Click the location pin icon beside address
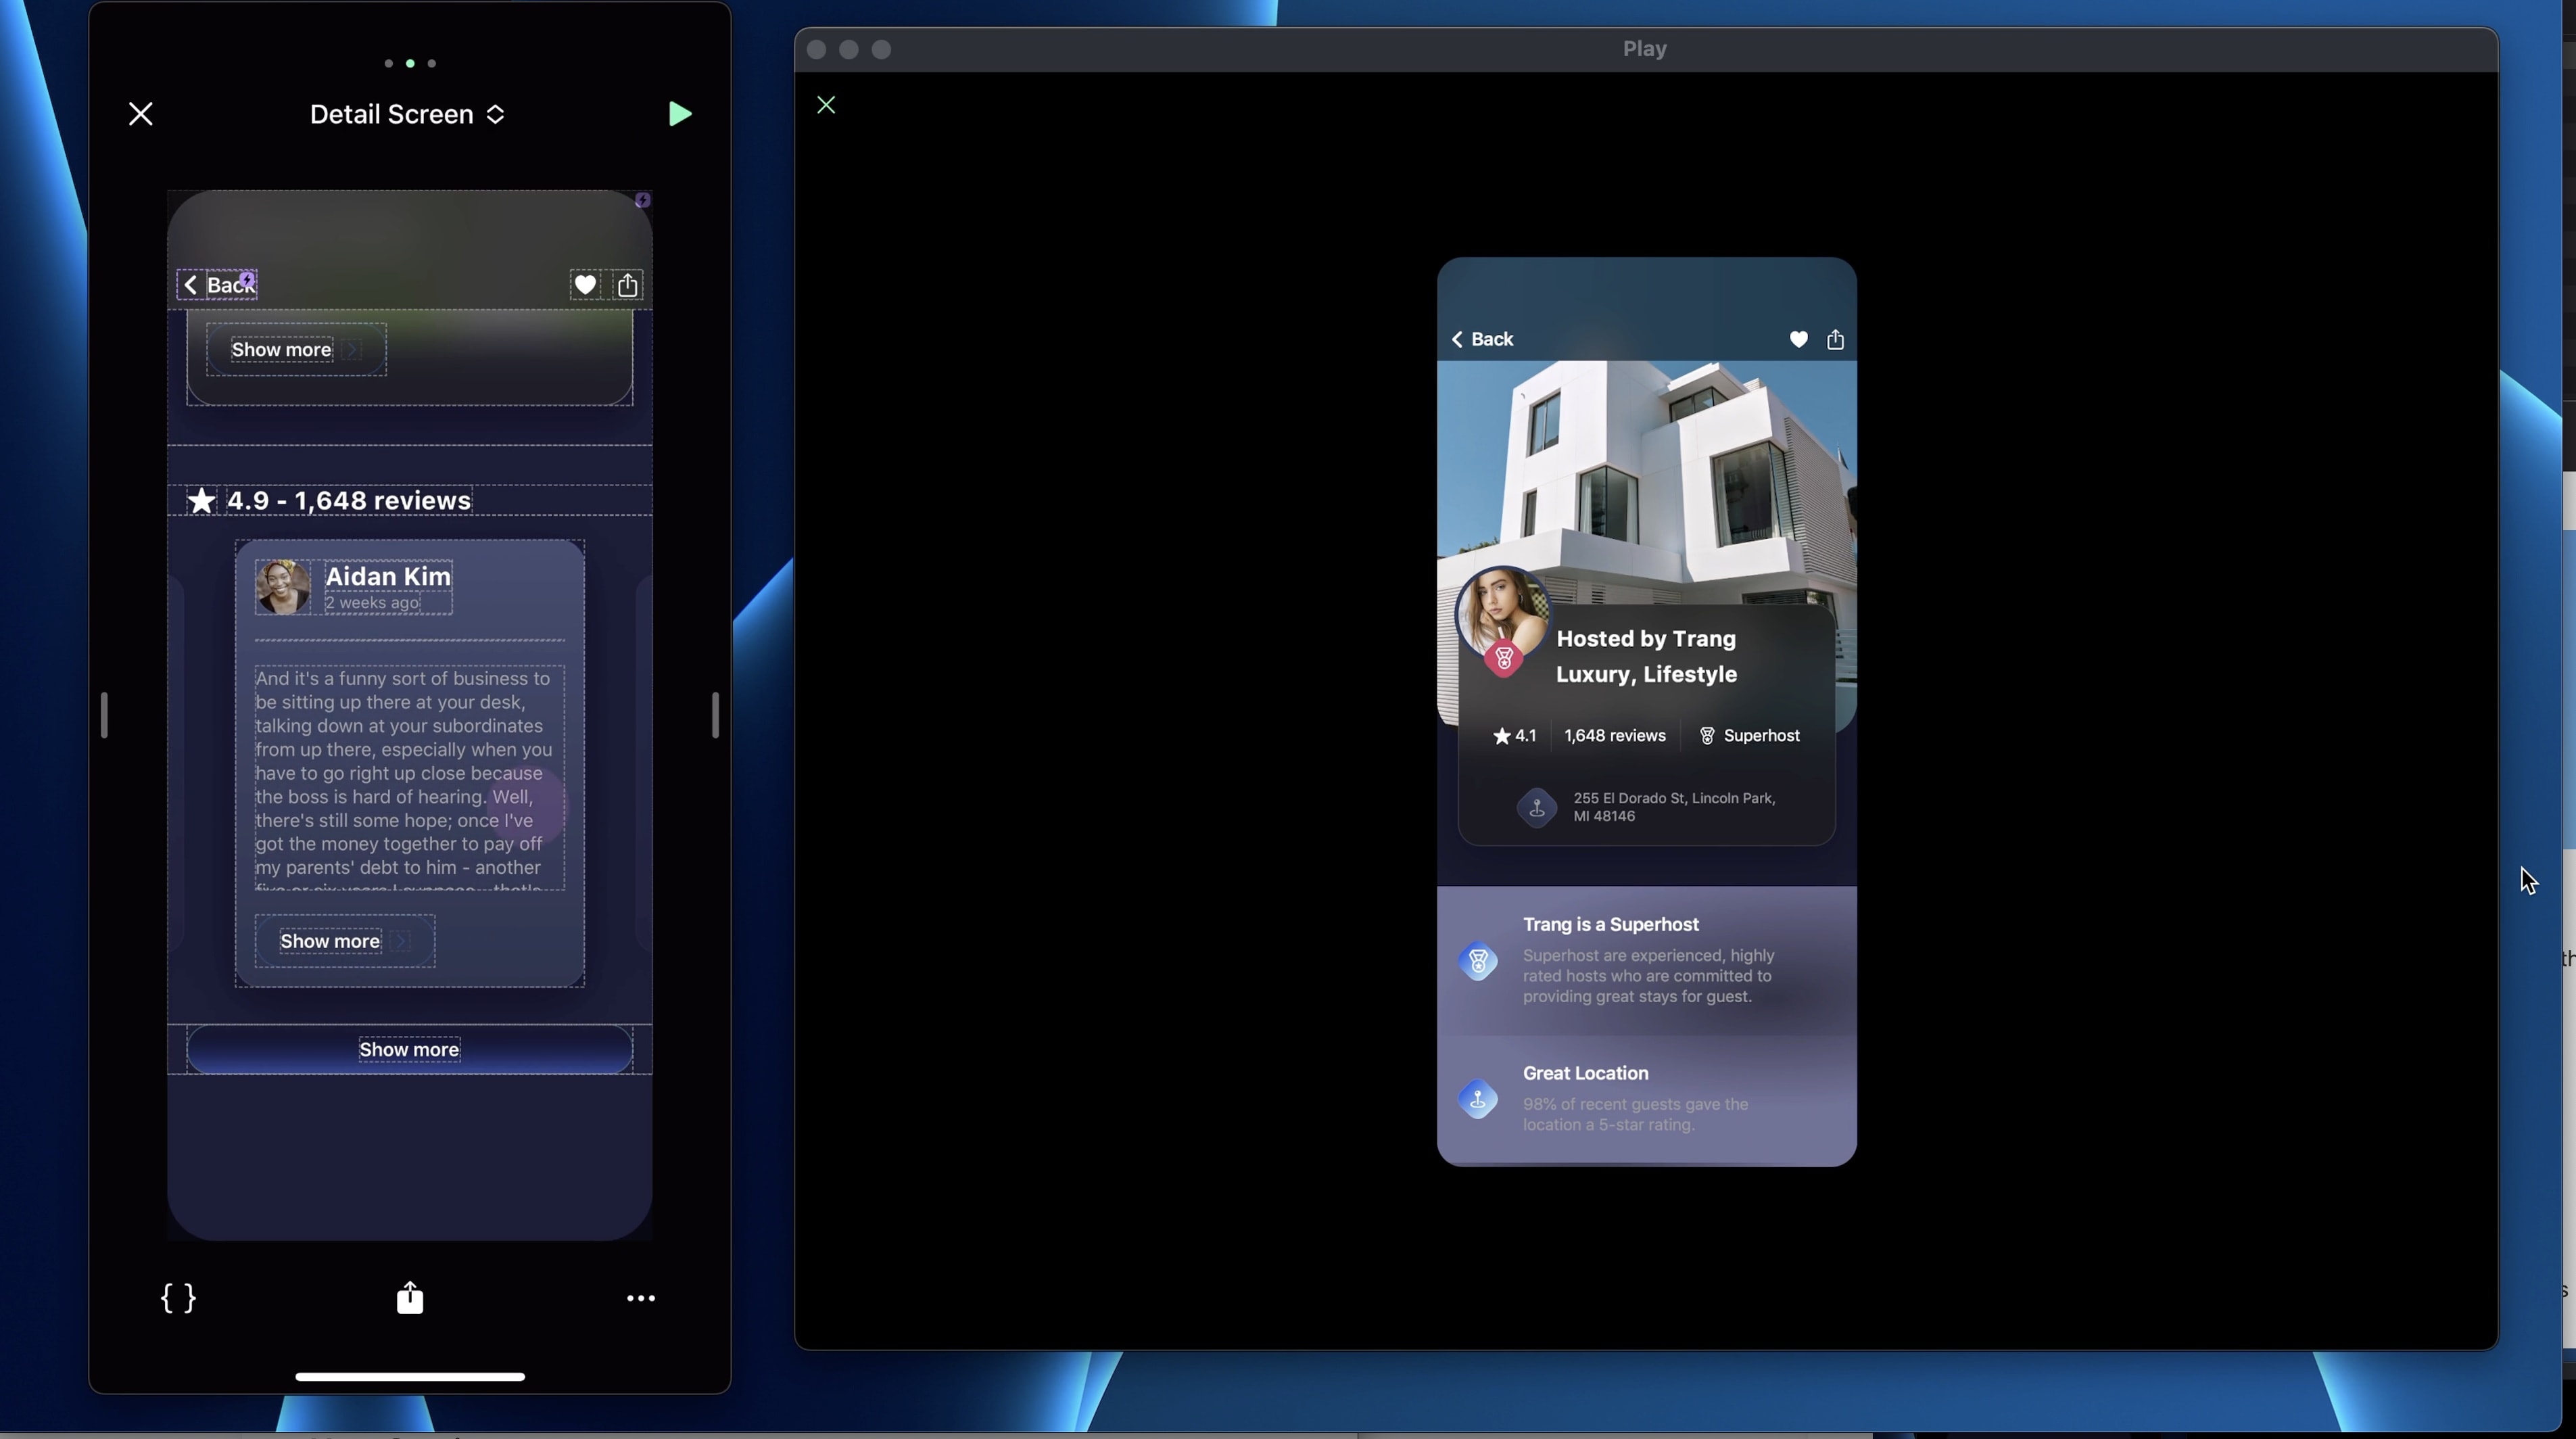The height and width of the screenshot is (1439, 2576). (1537, 807)
